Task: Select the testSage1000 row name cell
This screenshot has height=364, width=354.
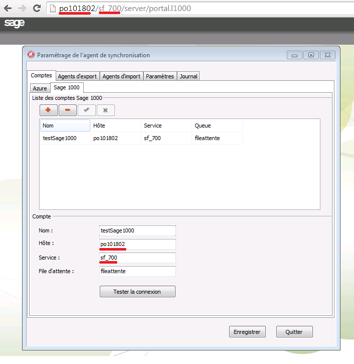Action: [65, 138]
